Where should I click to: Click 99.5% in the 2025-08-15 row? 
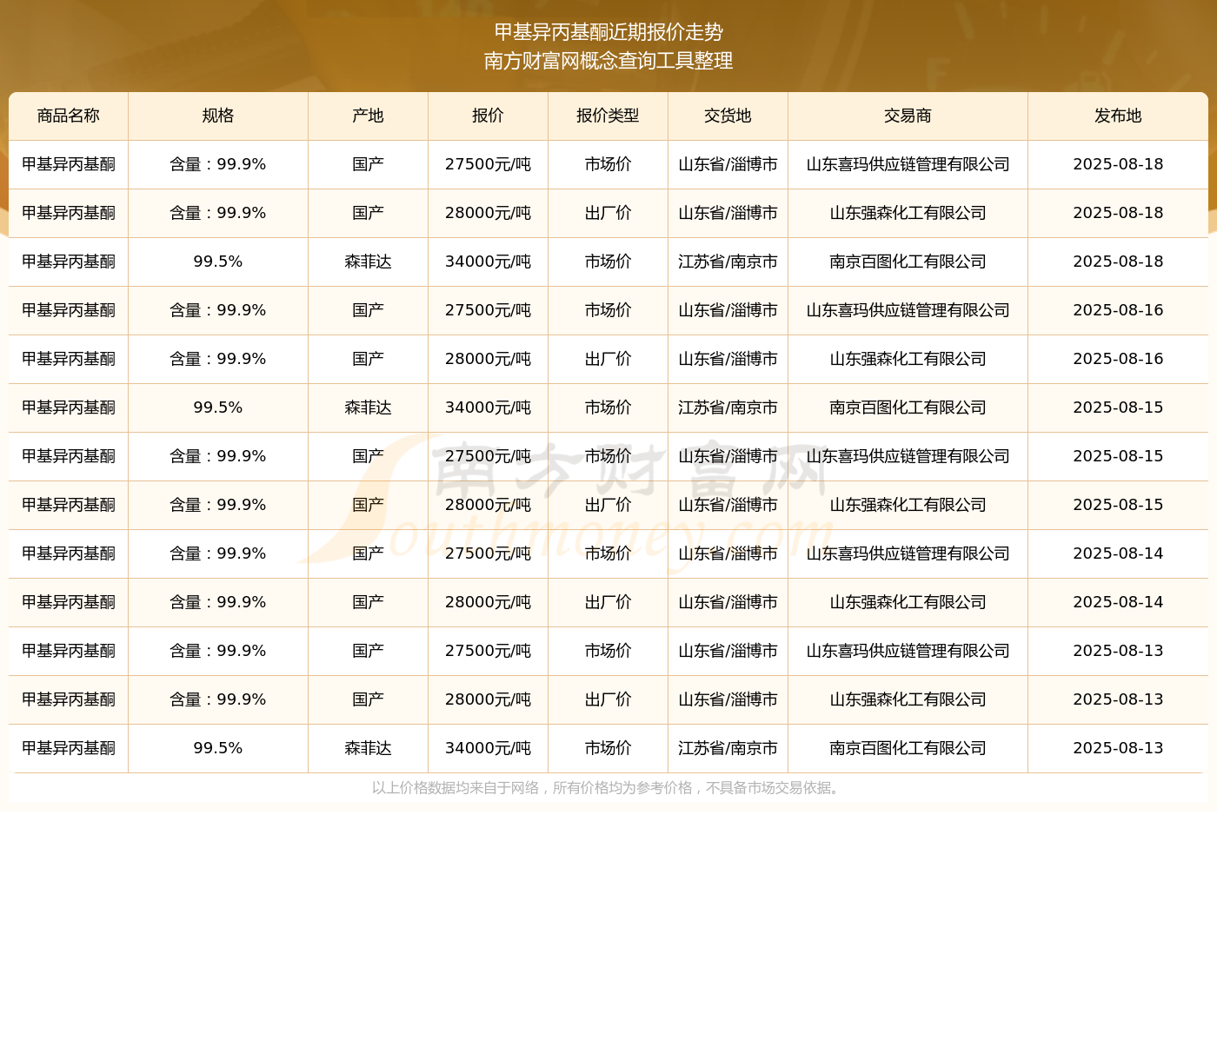[x=218, y=408]
